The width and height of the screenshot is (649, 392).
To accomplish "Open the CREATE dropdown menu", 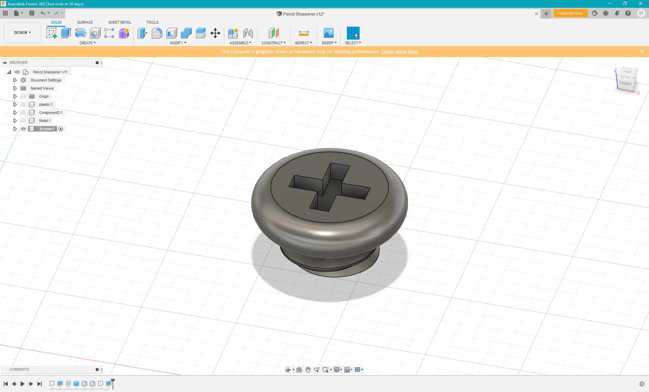I will (x=87, y=43).
